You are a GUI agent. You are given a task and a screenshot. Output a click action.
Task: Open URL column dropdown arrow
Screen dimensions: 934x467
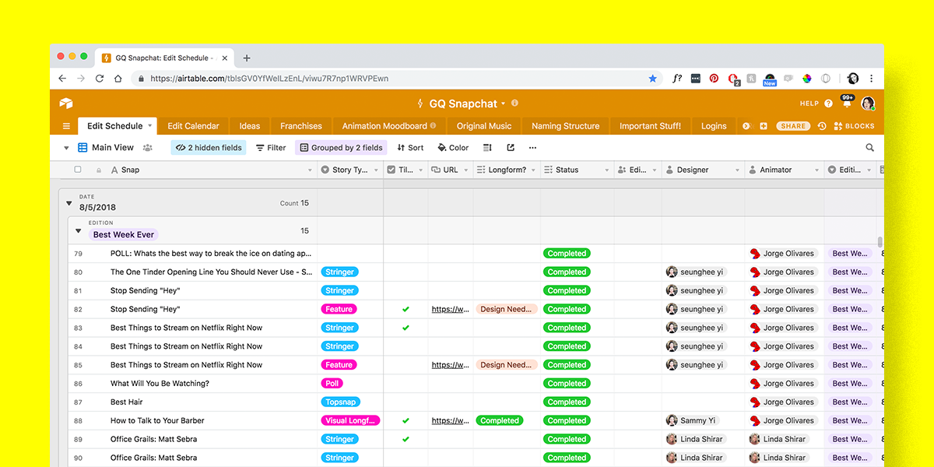pyautogui.click(x=465, y=170)
